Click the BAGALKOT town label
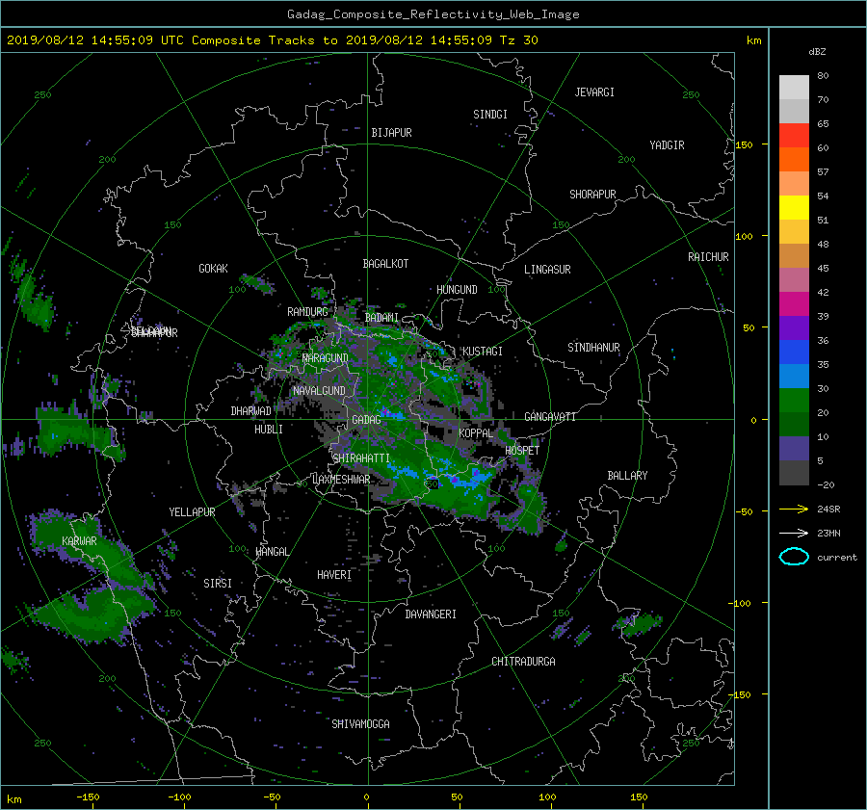 click(x=385, y=264)
